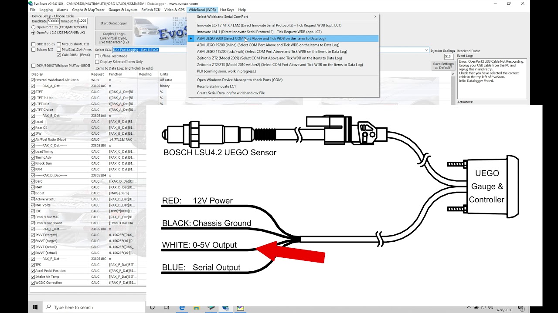This screenshot has height=313, width=558.
Task: Enable DSM/3000GT/Eclipse MUTovrOBDII checkbox
Action: 34,66
